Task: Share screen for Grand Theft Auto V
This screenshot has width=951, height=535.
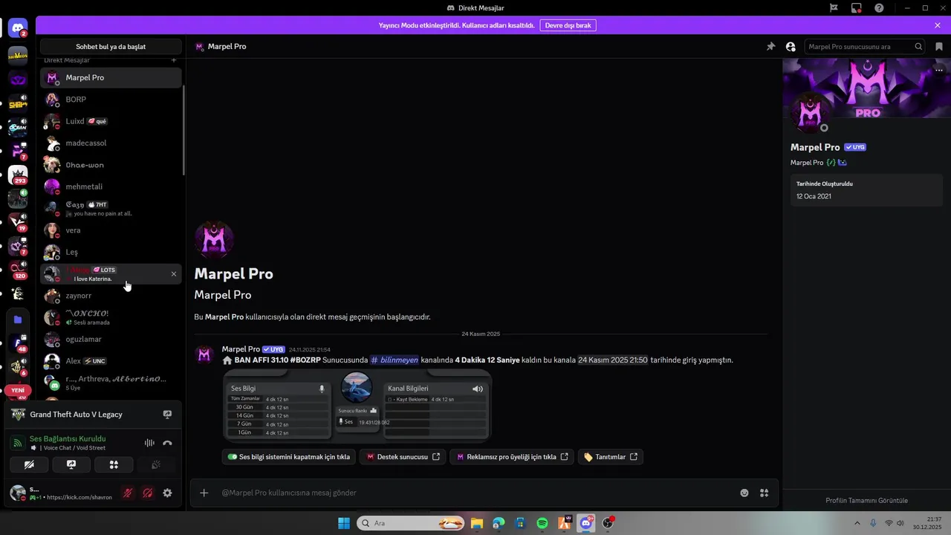Action: [167, 415]
